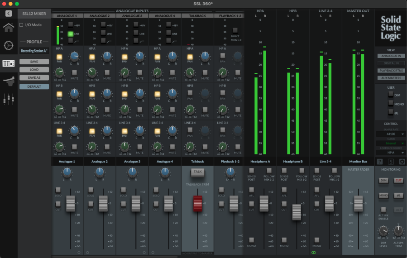Click the SAVE AS profile button
Image resolution: width=407 pixels, height=258 pixels.
pyautogui.click(x=34, y=77)
